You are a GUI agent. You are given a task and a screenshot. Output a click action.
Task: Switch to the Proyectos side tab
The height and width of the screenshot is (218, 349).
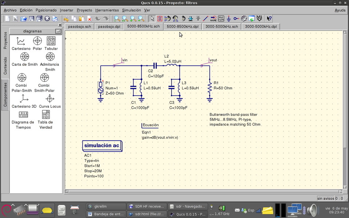pyautogui.click(x=5, y=40)
